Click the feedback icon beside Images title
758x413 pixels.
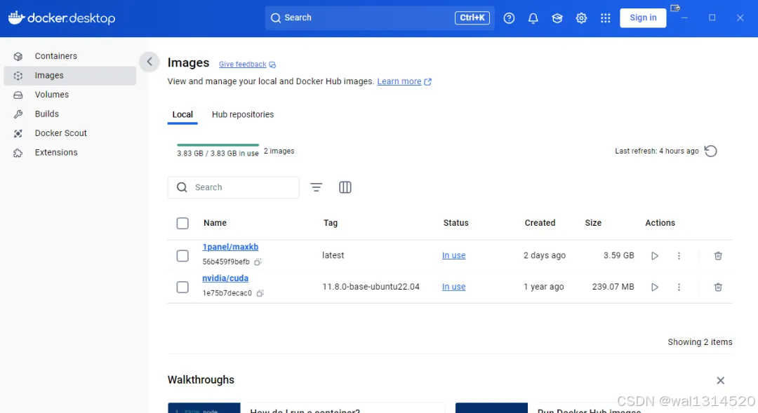[272, 65]
